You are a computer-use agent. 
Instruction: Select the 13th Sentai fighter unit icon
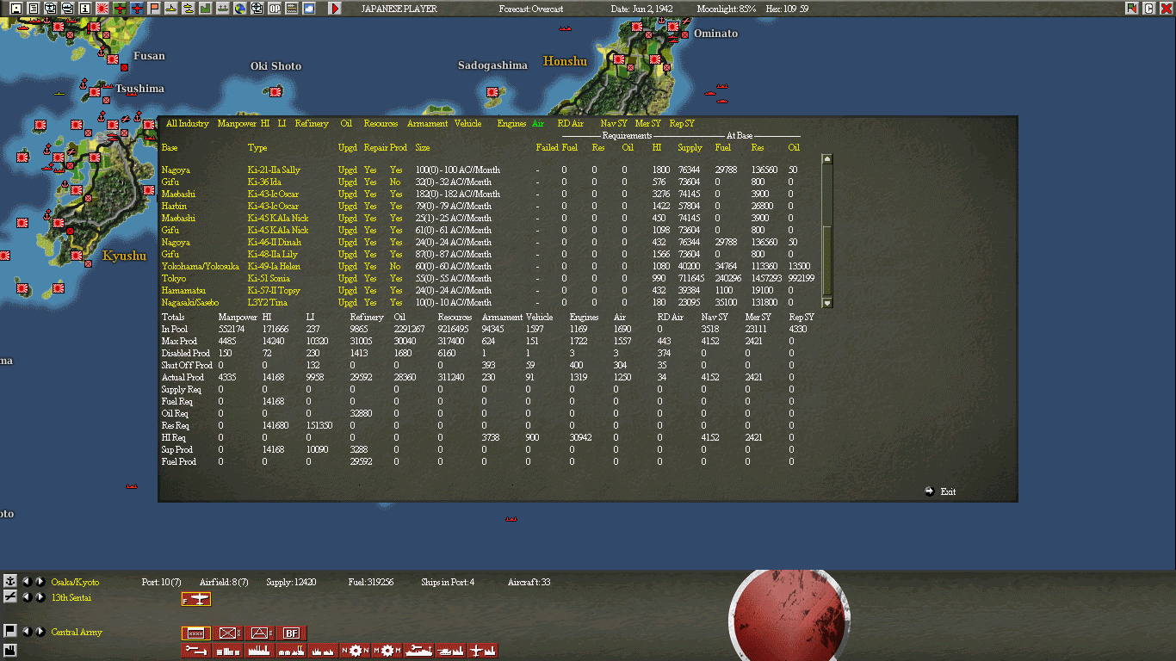pyautogui.click(x=196, y=600)
